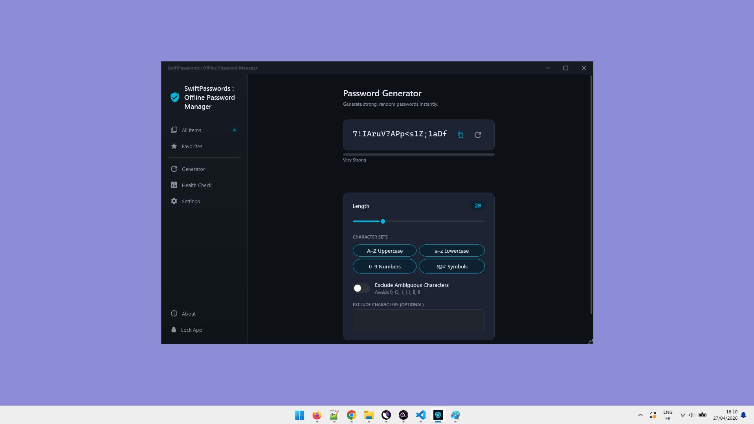
Task: Open the Favorites section
Action: (204, 146)
